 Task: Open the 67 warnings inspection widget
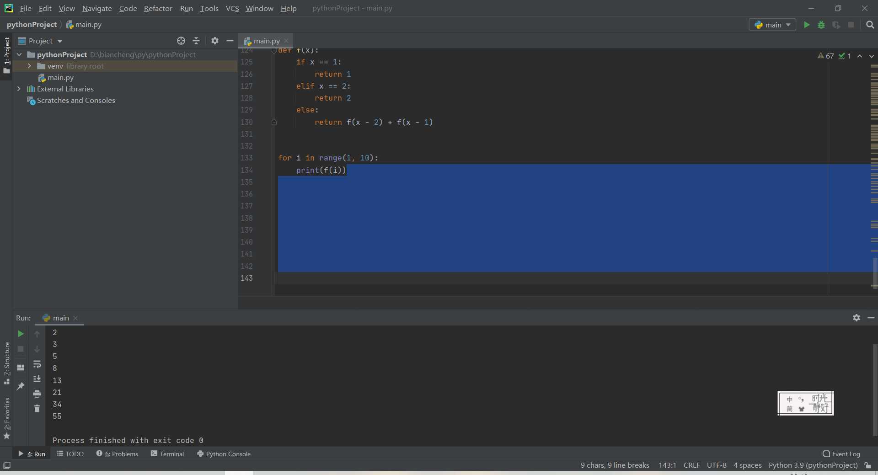click(x=826, y=56)
